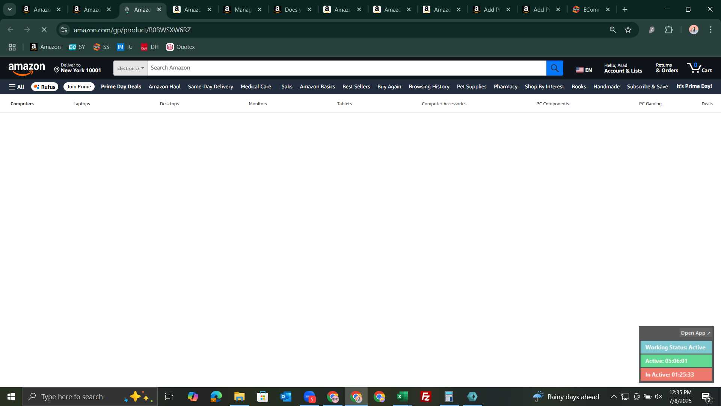This screenshot has width=721, height=406.
Task: Click the orange search magnifier button
Action: tap(555, 68)
